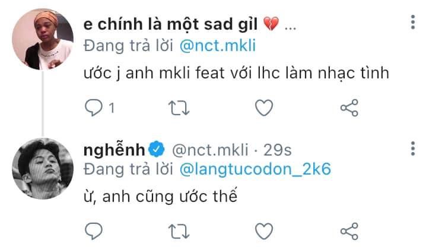
Task: Open more options for first tweet
Action: [413, 23]
